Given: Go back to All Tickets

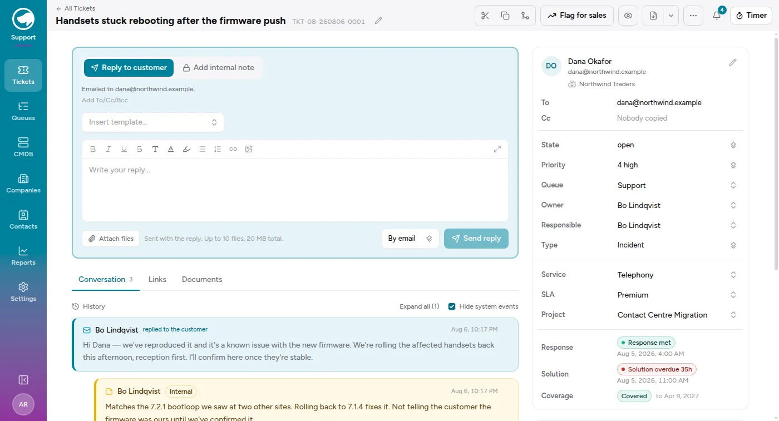Looking at the screenshot, I should coord(76,8).
